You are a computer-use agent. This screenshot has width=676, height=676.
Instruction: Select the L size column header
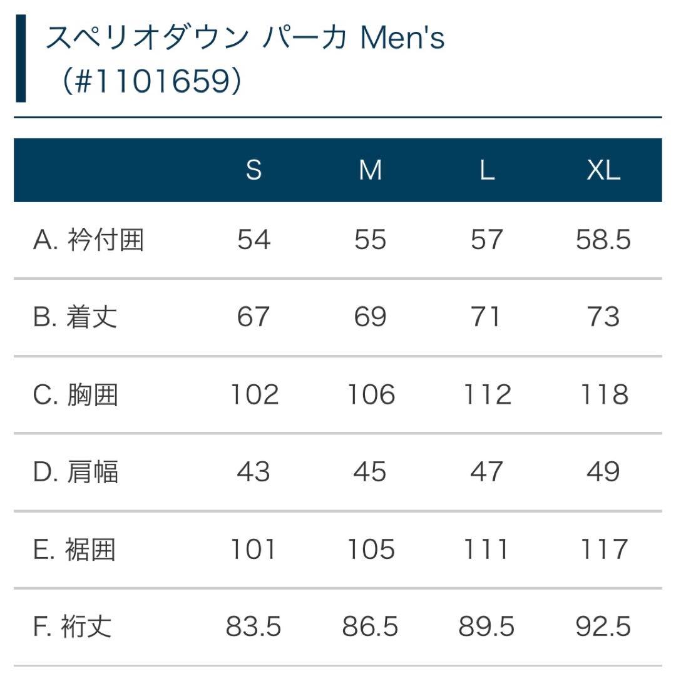[486, 170]
